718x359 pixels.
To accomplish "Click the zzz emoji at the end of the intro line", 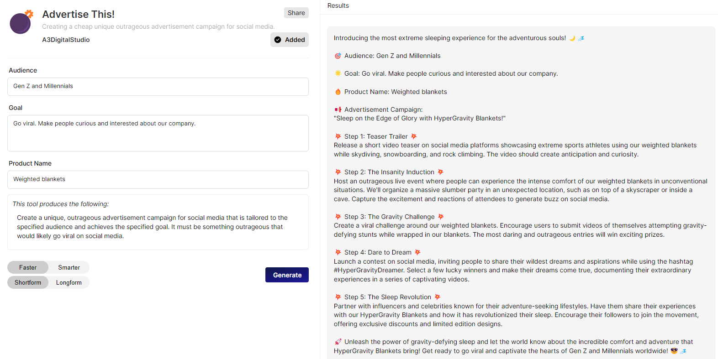I will tap(581, 38).
